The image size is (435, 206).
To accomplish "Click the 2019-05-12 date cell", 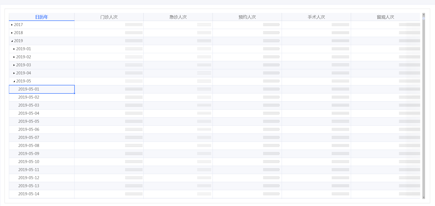I will 42,178.
